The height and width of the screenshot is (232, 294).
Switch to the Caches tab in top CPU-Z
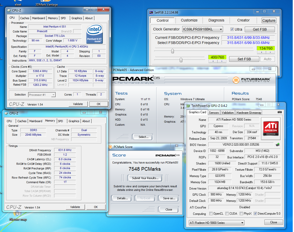coord(24,18)
